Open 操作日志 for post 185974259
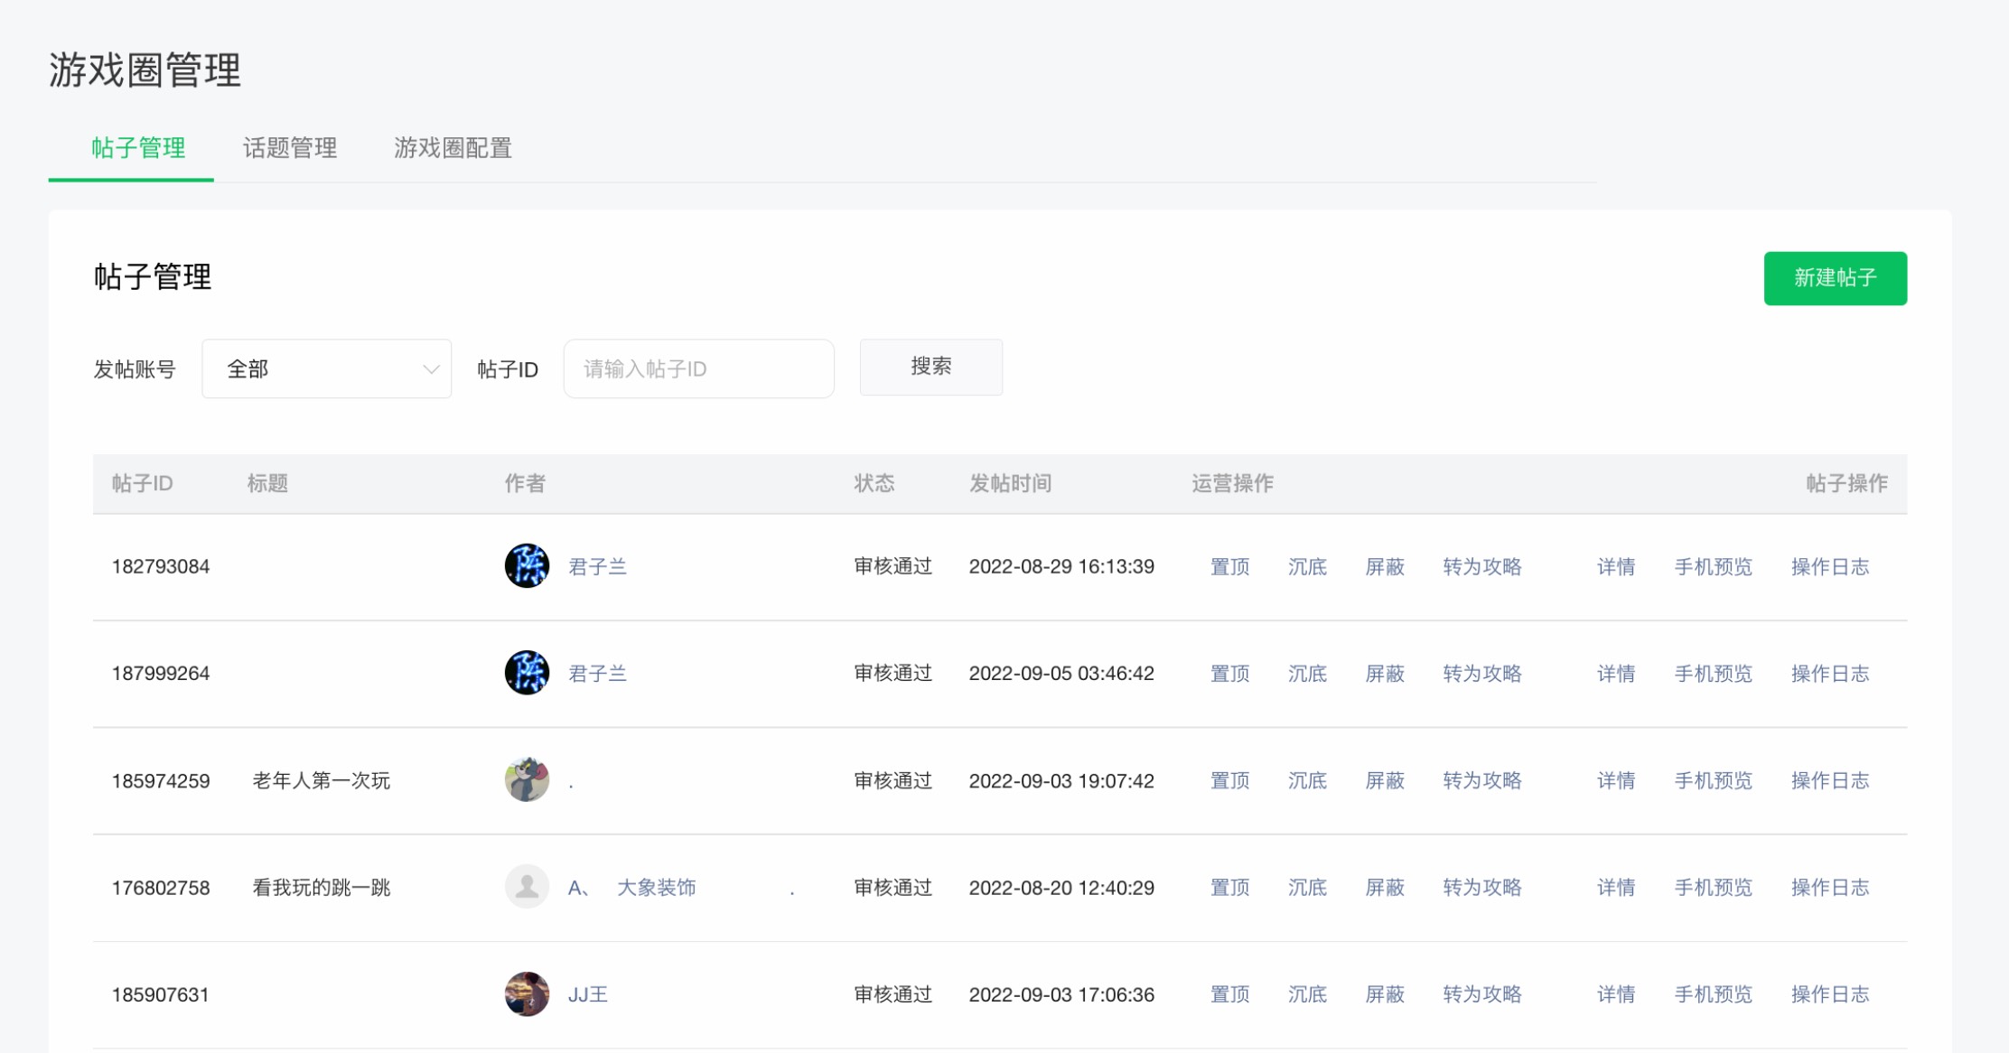The width and height of the screenshot is (2009, 1053). pyautogui.click(x=1829, y=780)
